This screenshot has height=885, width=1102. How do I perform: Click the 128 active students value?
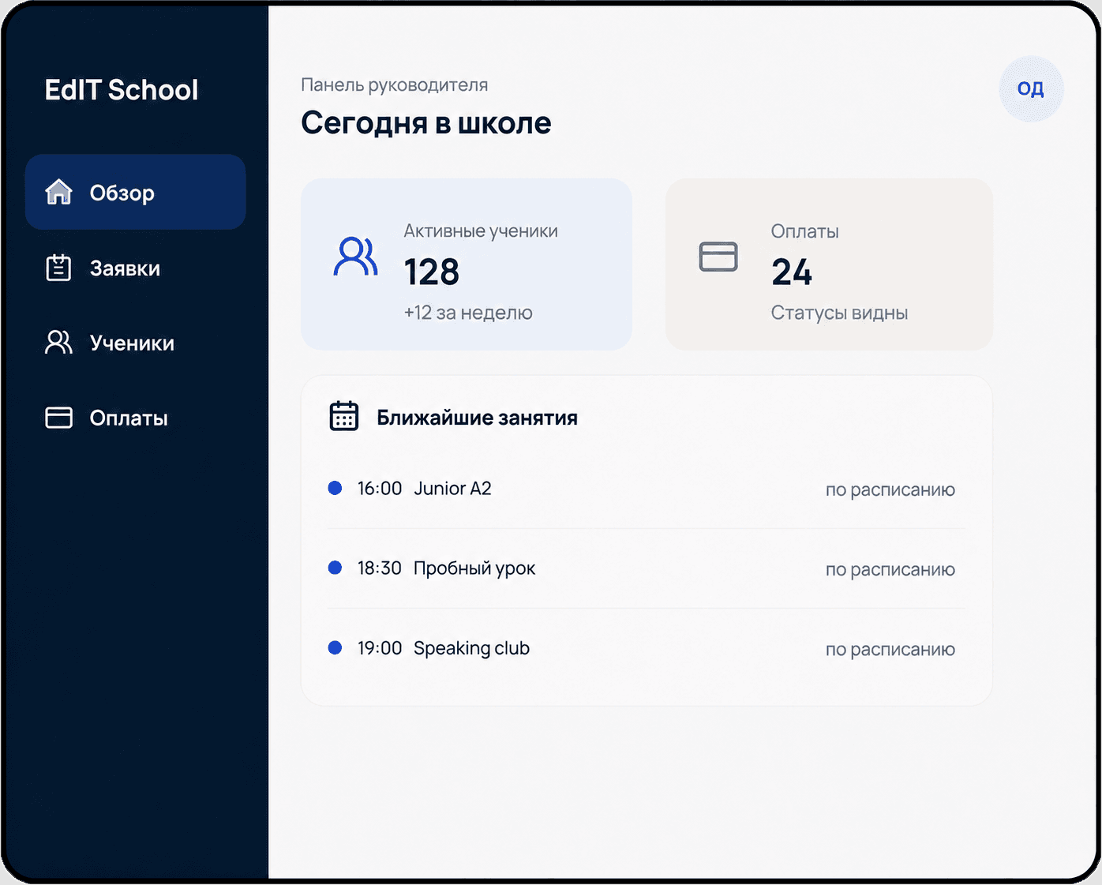coord(431,272)
